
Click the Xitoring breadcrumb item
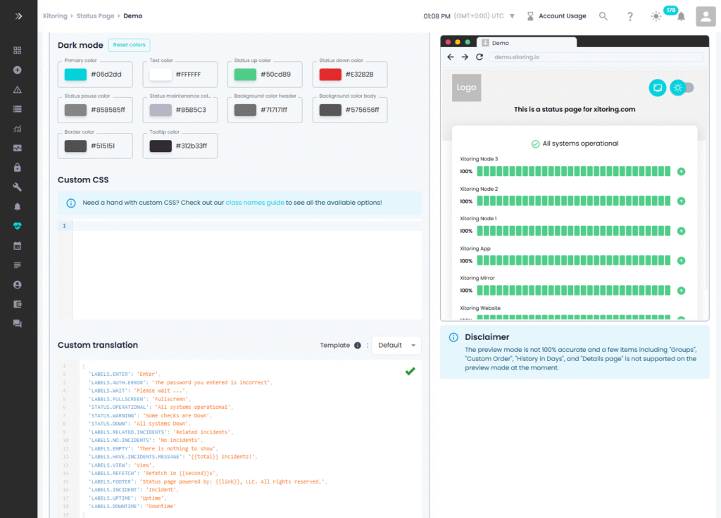pyautogui.click(x=56, y=15)
